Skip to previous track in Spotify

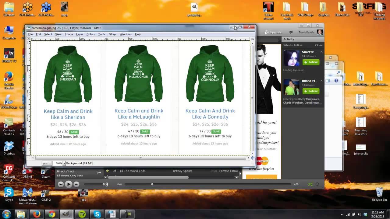[x=61, y=184]
